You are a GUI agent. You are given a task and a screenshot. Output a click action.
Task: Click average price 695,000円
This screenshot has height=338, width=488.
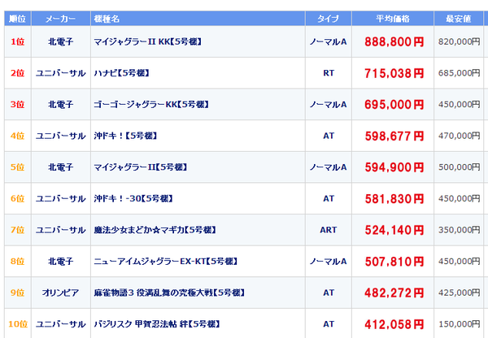pyautogui.click(x=394, y=105)
